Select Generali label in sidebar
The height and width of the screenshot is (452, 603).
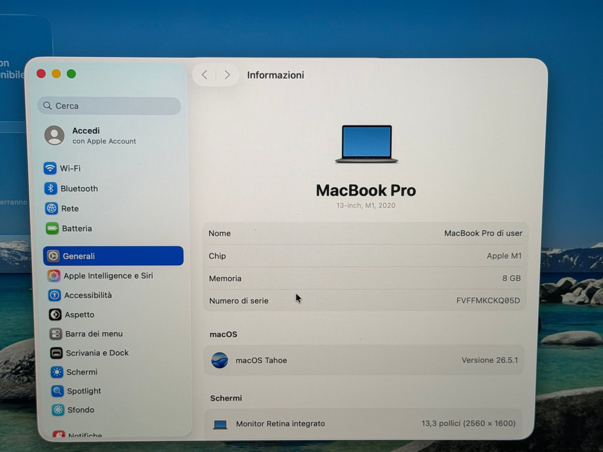(79, 256)
